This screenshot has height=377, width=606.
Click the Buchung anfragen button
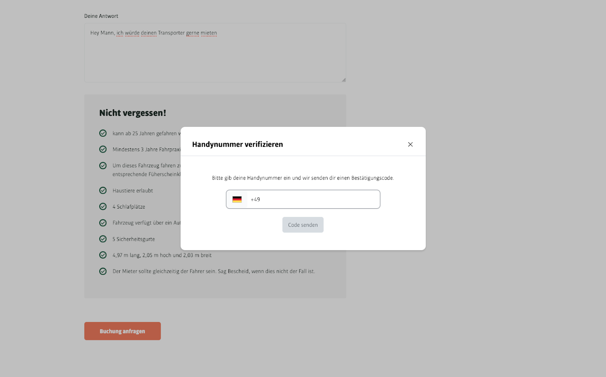122,331
